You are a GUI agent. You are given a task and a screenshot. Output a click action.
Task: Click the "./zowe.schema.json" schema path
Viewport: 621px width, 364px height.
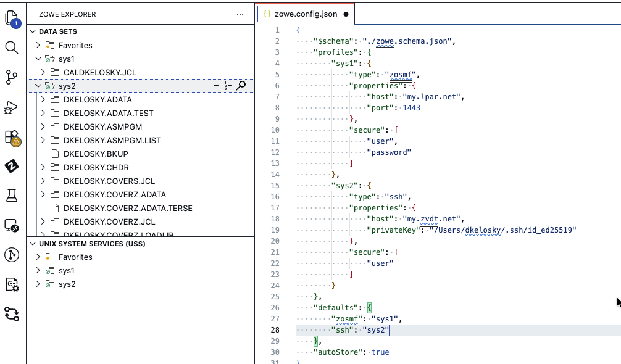(x=407, y=41)
